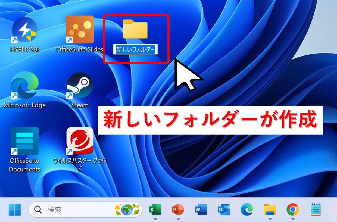Open Word from the taskbar
The height and width of the screenshot is (222, 337).
(x=201, y=210)
